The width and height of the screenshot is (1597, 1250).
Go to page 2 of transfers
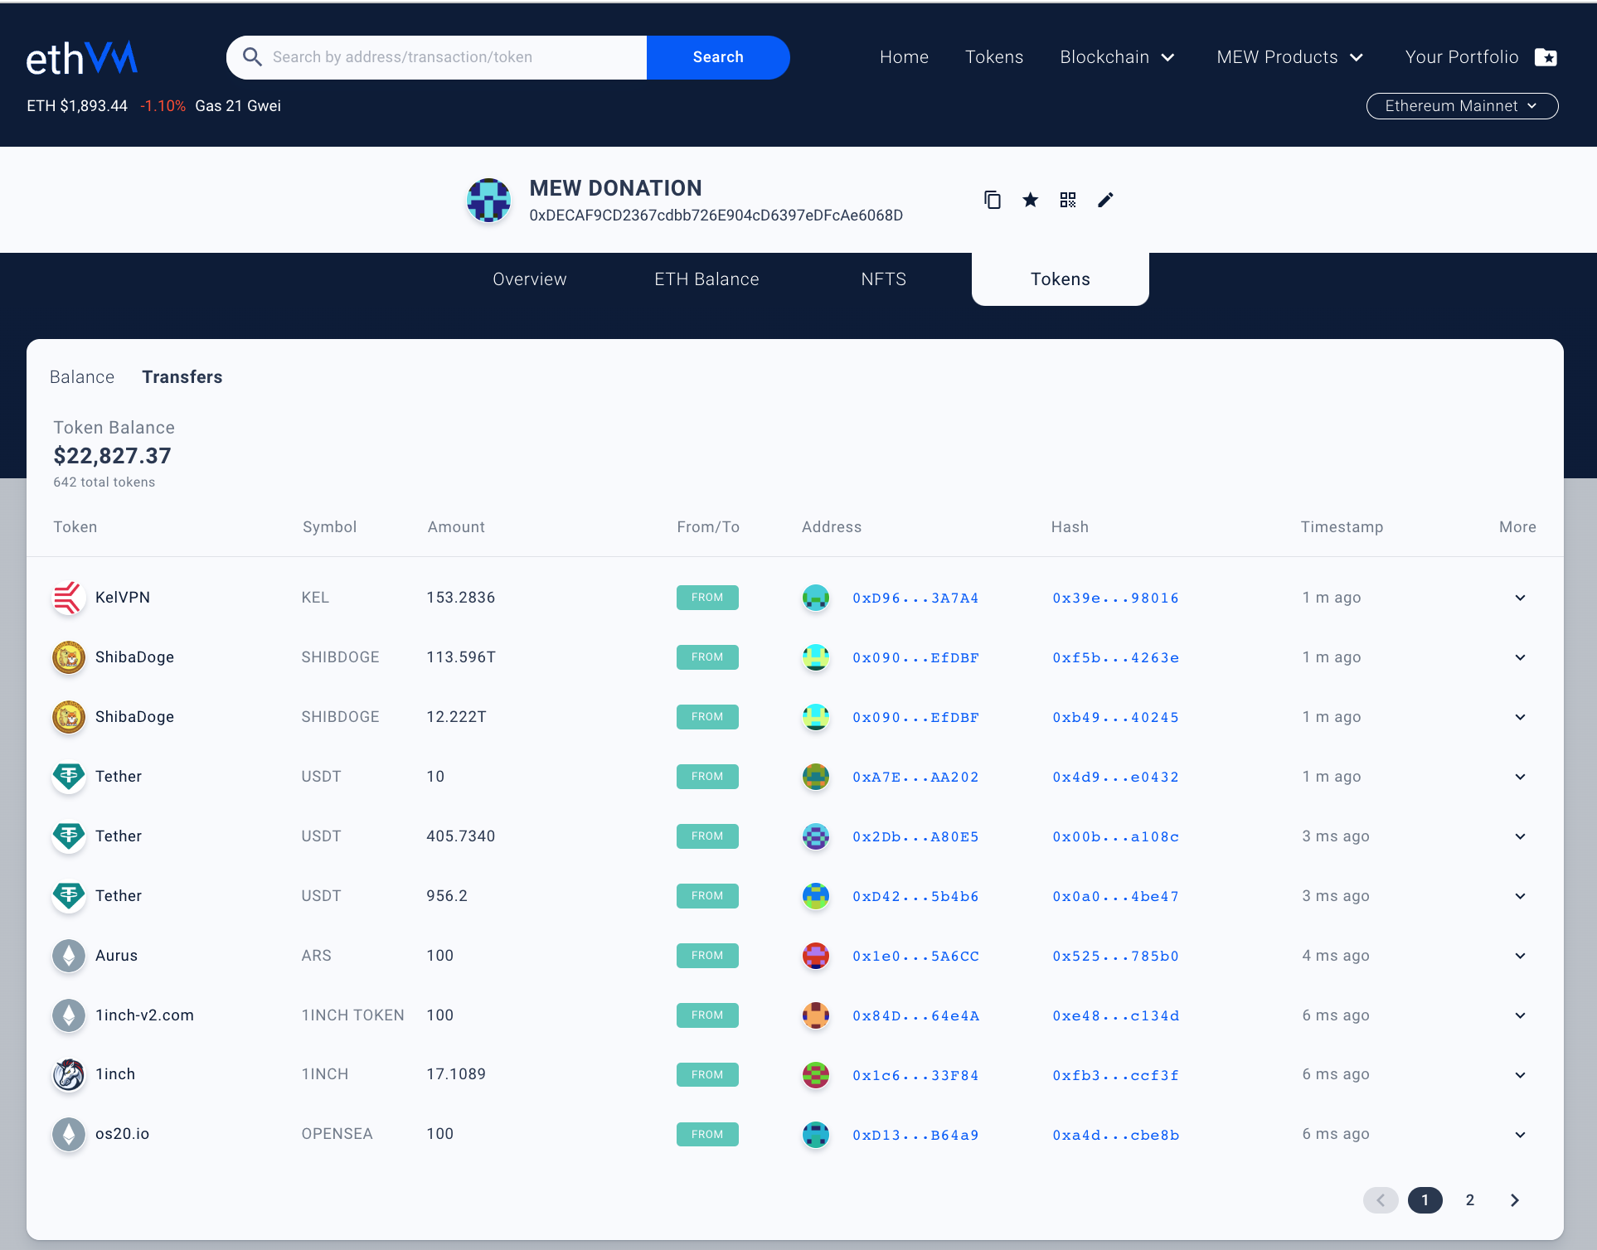[1469, 1200]
